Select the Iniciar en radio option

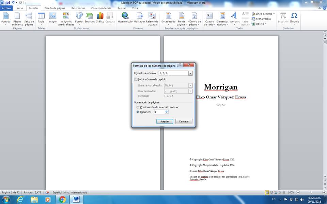pyautogui.click(x=138, y=112)
